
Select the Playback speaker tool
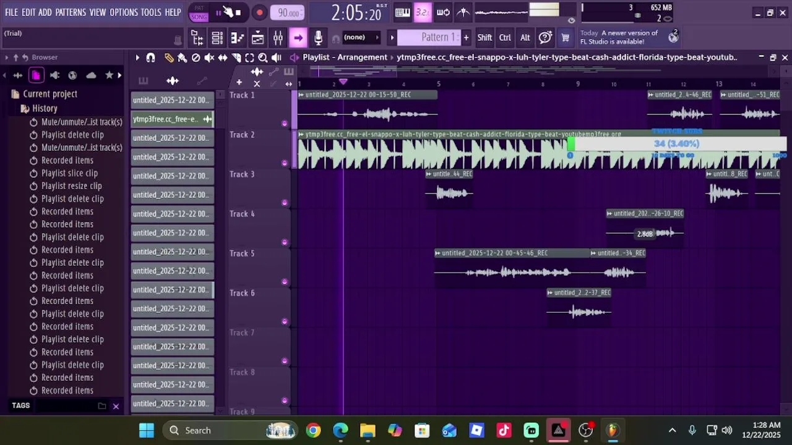pyautogui.click(x=277, y=57)
